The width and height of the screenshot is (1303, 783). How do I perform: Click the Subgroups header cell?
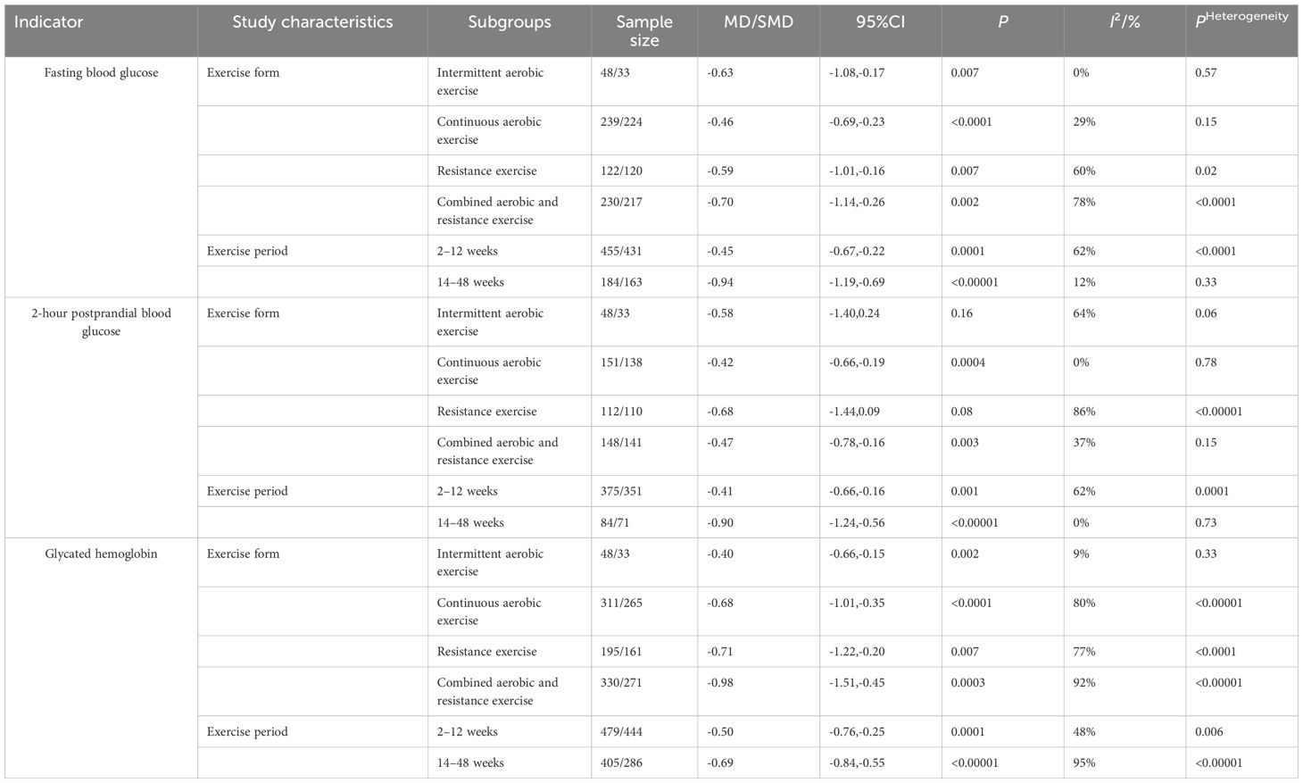tap(510, 22)
